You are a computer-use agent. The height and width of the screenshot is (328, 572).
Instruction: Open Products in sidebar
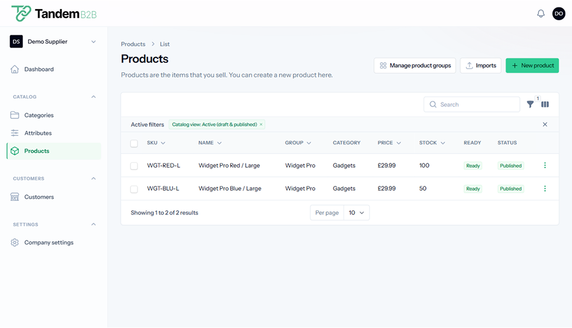(x=54, y=151)
